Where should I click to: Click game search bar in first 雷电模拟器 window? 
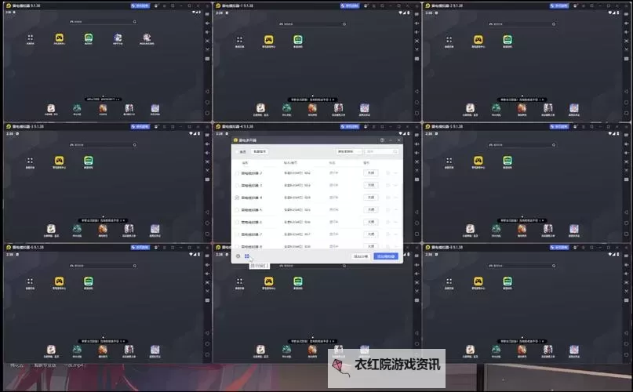coord(103,22)
